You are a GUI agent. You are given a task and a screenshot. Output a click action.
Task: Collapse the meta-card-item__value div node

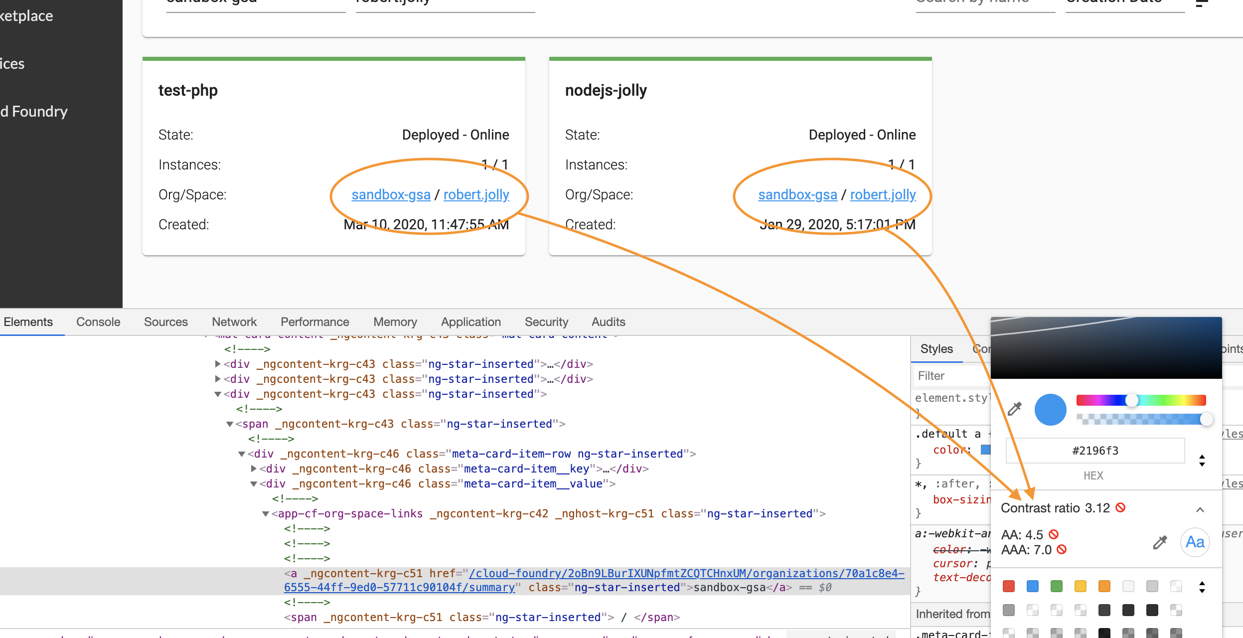click(254, 484)
